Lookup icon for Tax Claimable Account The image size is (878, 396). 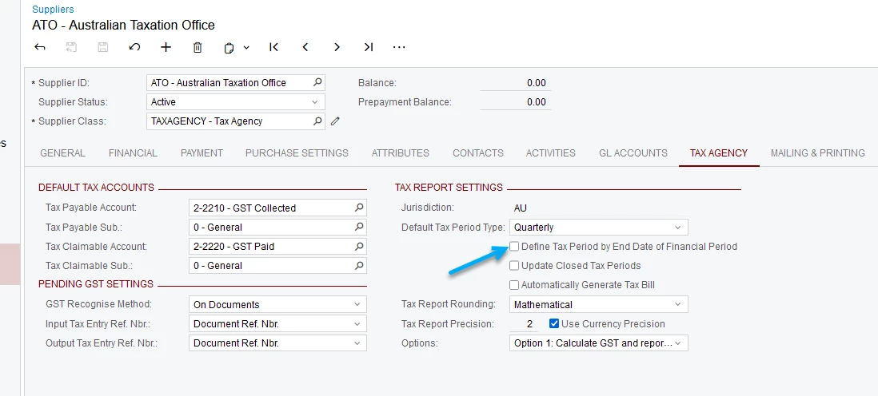point(359,246)
